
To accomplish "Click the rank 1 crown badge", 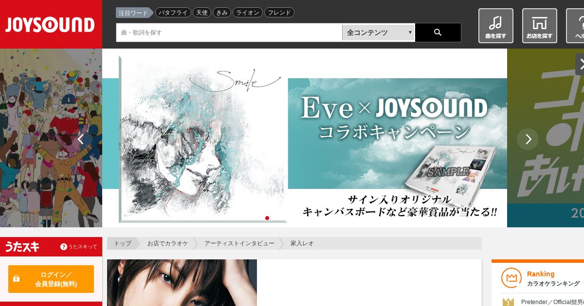I will coord(508,302).
